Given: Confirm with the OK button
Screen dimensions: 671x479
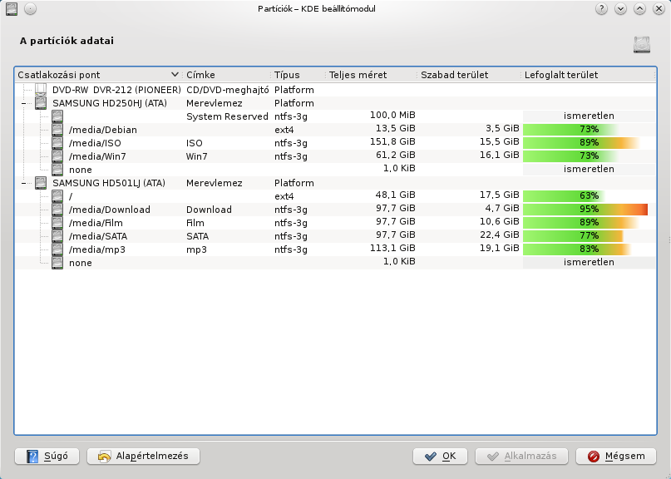Looking at the screenshot, I should (441, 457).
